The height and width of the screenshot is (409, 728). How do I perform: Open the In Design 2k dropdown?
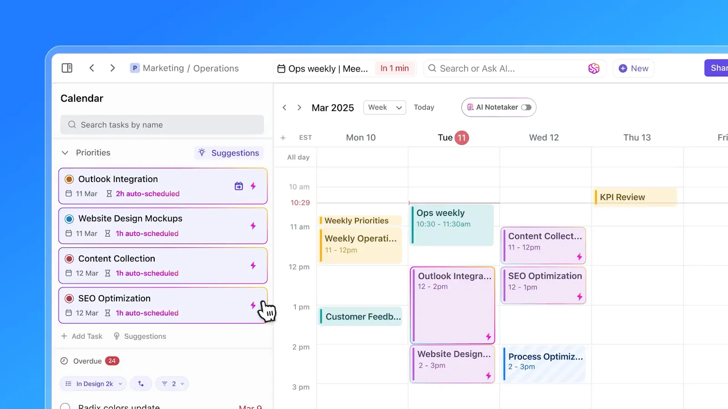pyautogui.click(x=93, y=384)
